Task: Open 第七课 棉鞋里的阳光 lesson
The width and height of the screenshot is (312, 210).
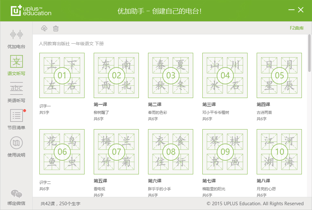Action: [225, 152]
